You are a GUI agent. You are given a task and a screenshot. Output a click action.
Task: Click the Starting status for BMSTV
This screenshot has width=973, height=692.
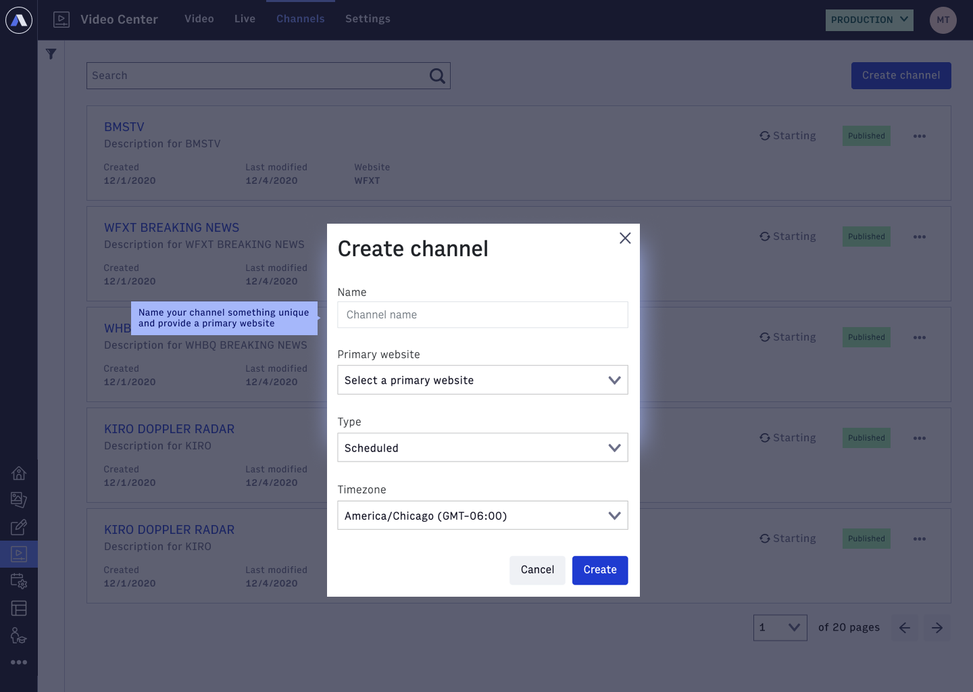[x=788, y=136]
